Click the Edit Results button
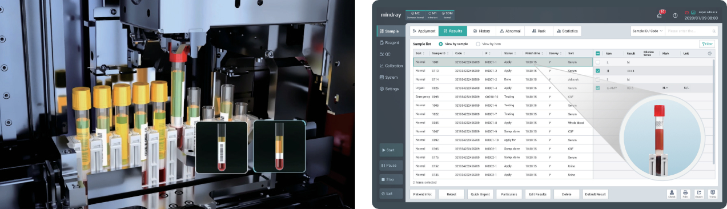Screen dimensions: 727x209 click(538, 194)
